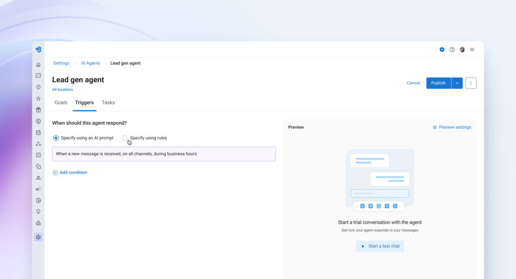Open the user profile avatar
516x279 pixels.
[462, 49]
